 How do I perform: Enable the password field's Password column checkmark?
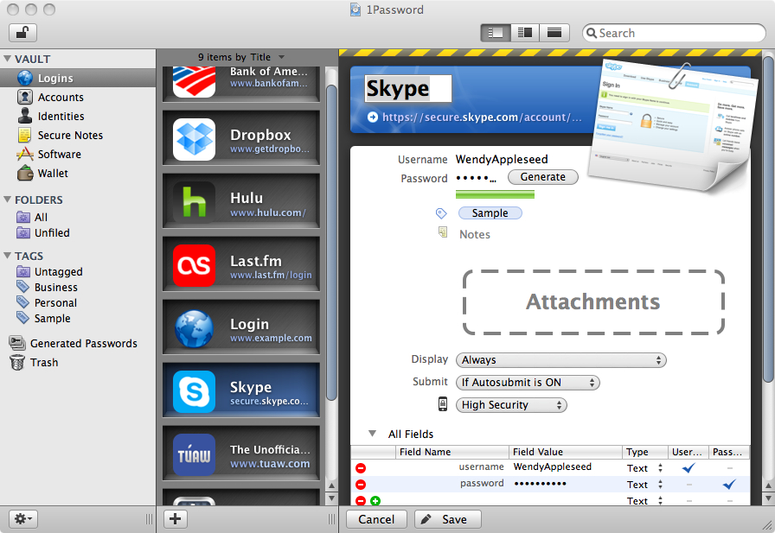[729, 483]
